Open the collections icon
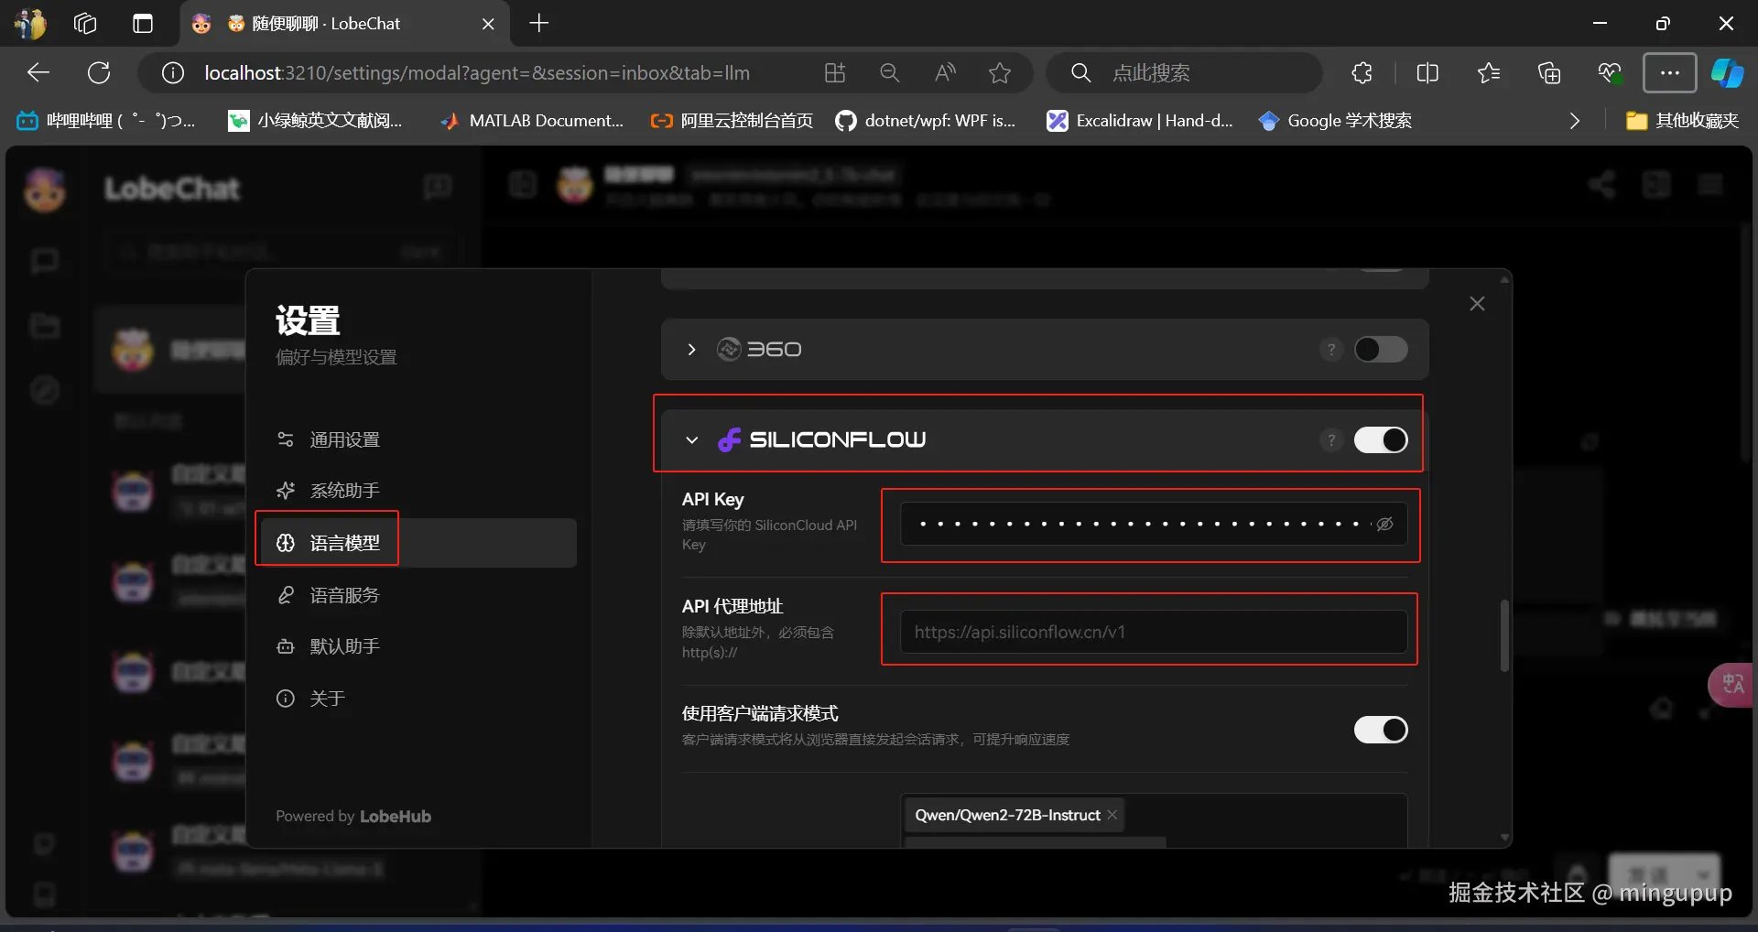Image resolution: width=1758 pixels, height=932 pixels. pyautogui.click(x=1549, y=72)
